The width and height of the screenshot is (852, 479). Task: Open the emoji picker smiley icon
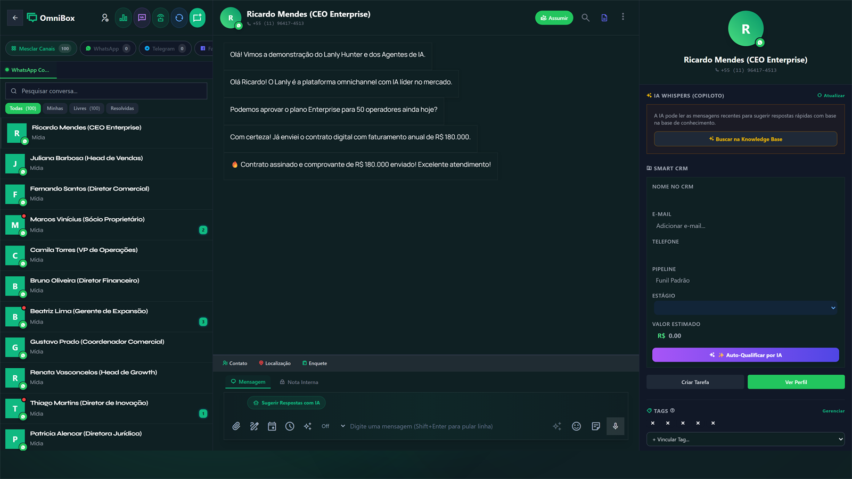pos(576,426)
